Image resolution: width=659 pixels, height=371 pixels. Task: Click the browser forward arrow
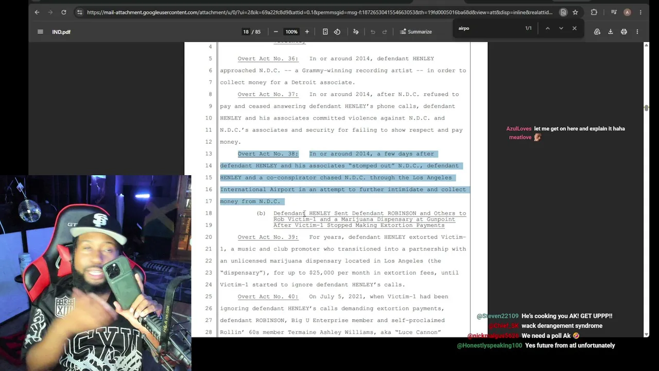click(50, 12)
